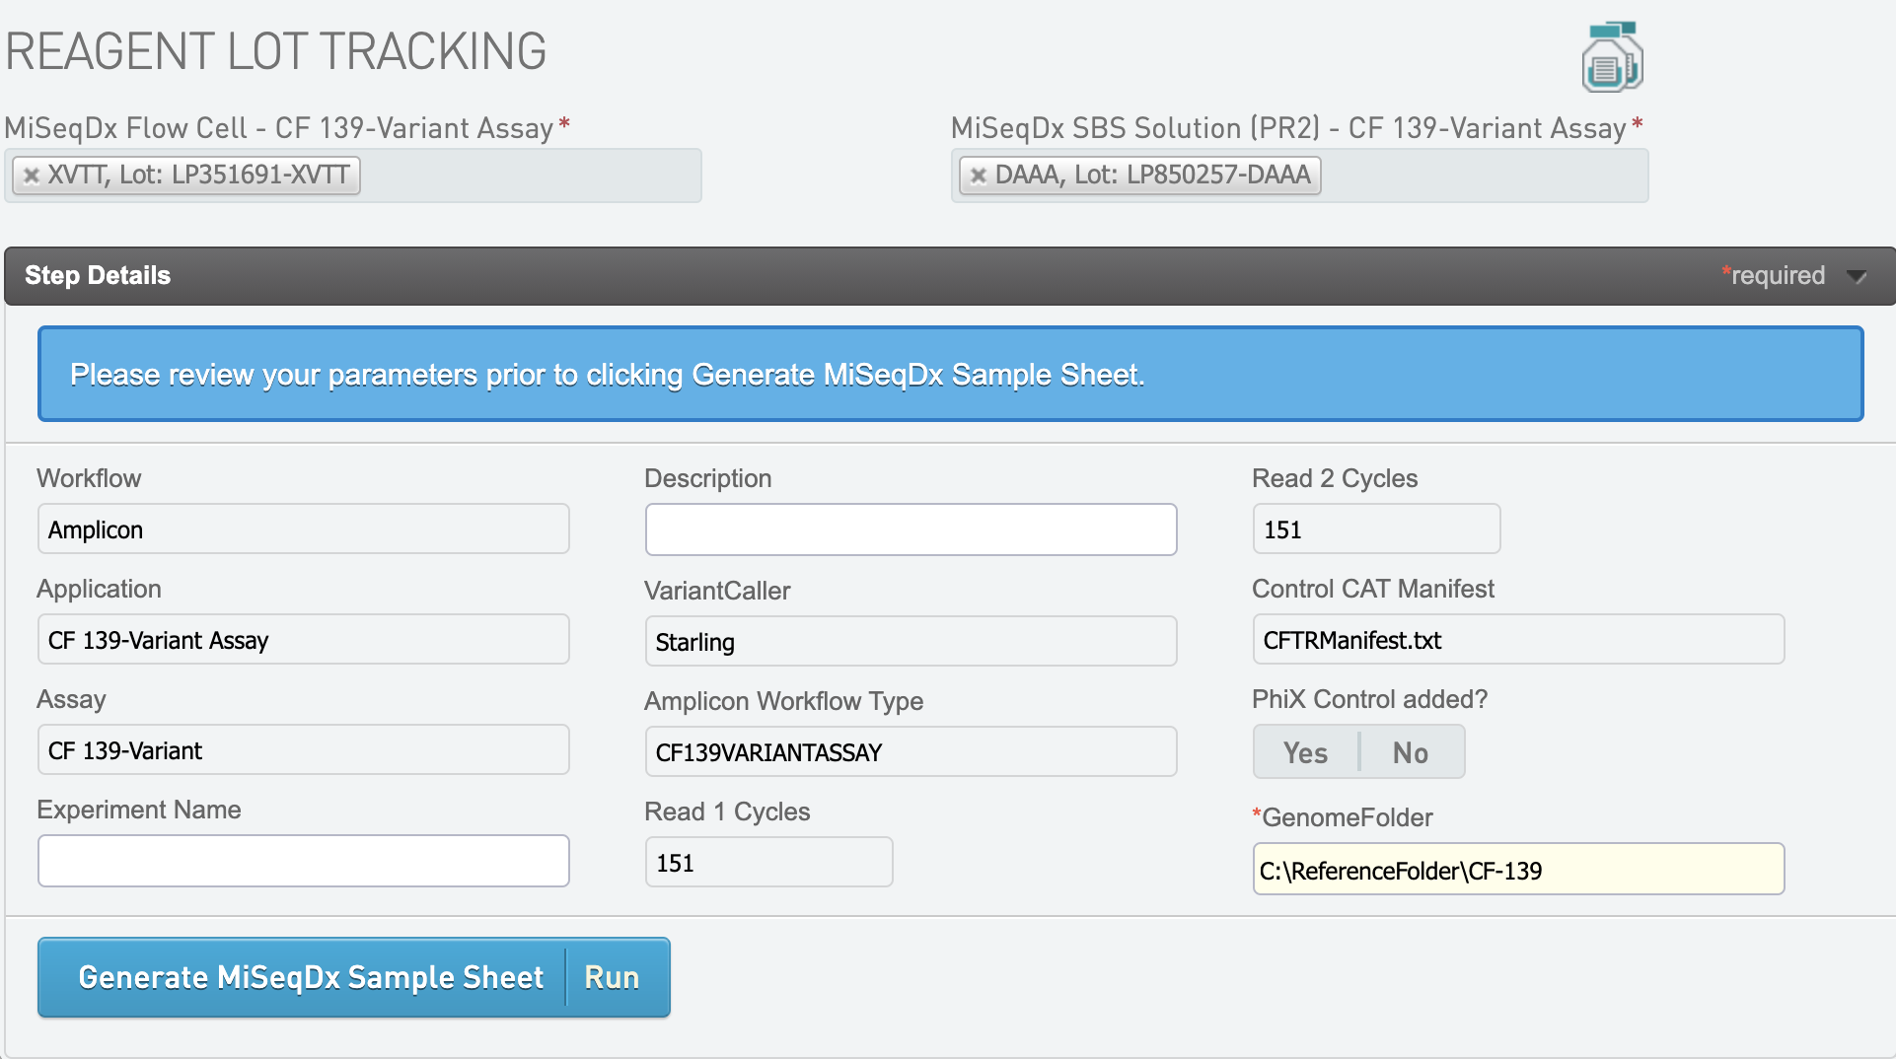Click Generate MiSeqDx Sample Sheet button
Image resolution: width=1896 pixels, height=1059 pixels.
pos(311,977)
